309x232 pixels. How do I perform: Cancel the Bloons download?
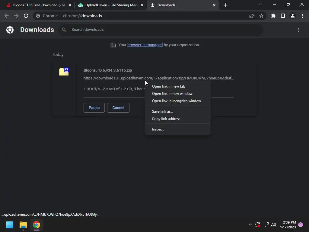pos(118,108)
